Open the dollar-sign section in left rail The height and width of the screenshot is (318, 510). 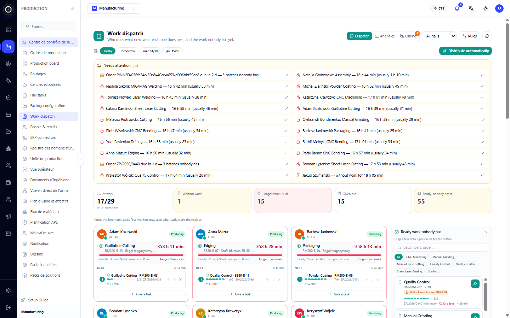(x=8, y=64)
